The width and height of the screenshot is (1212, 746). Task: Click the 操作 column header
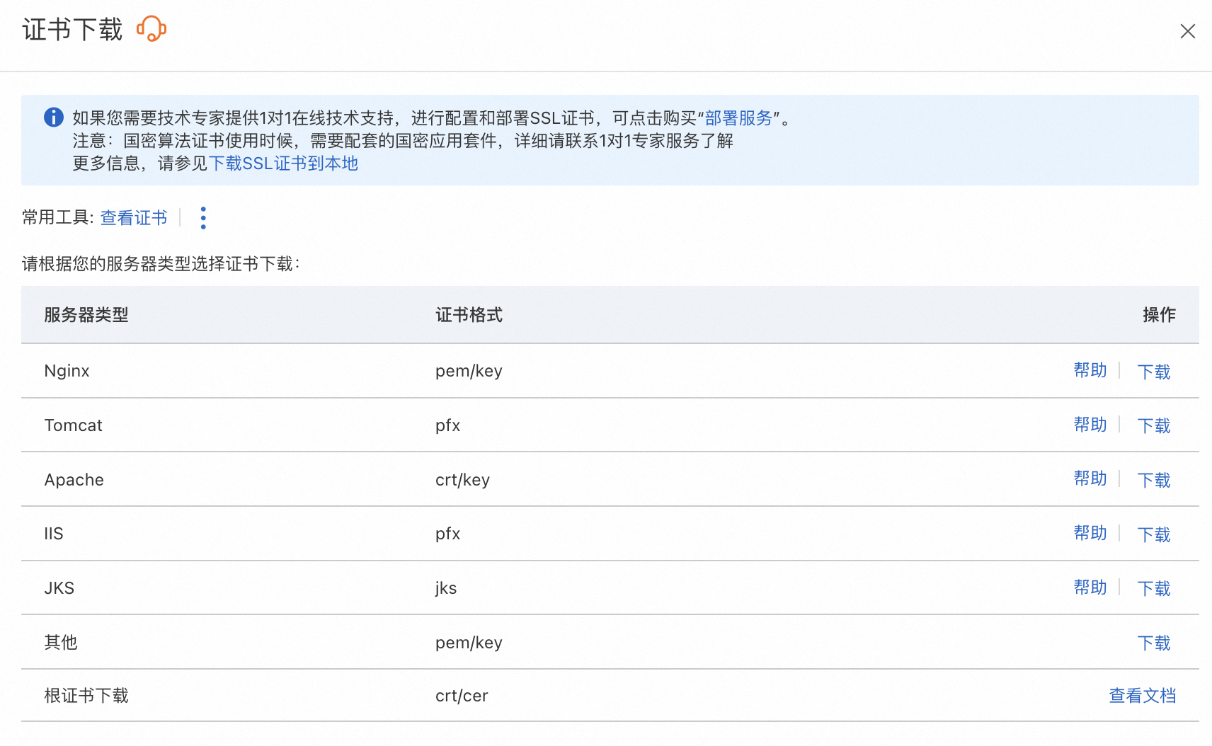[x=1159, y=315]
